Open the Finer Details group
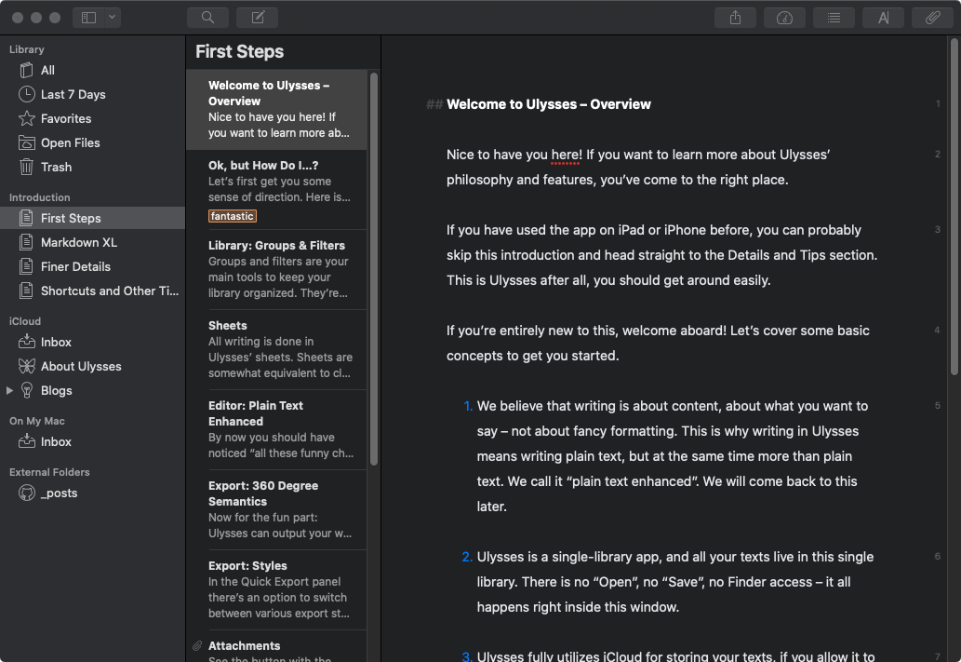This screenshot has height=662, width=961. 92,266
